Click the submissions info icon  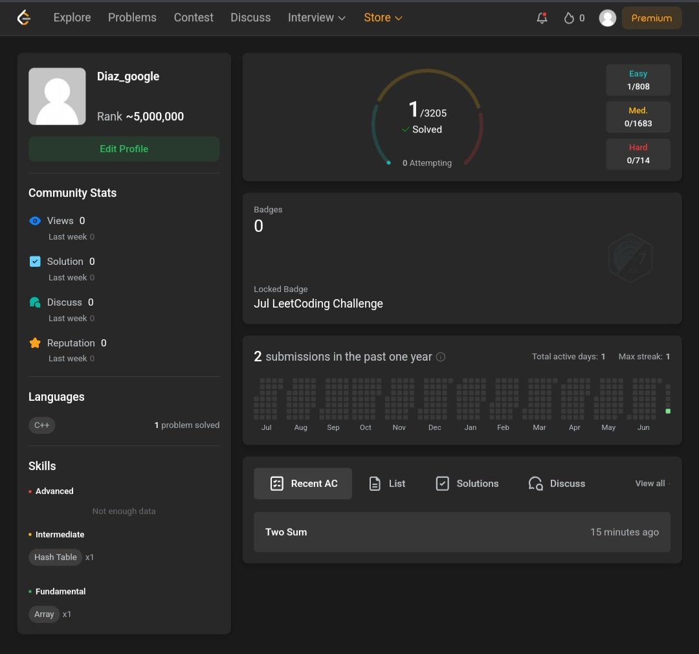click(441, 357)
